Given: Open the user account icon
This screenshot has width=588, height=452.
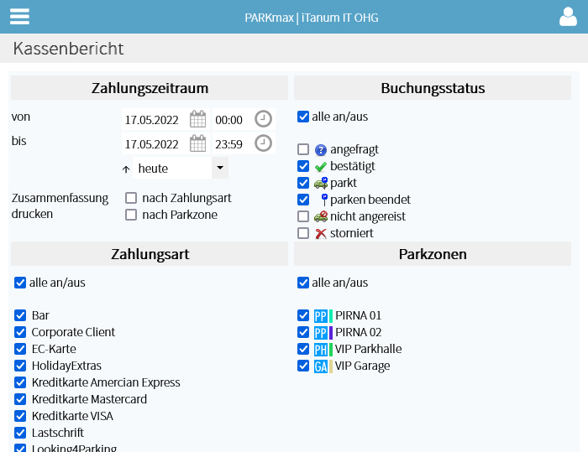Looking at the screenshot, I should pos(568,17).
